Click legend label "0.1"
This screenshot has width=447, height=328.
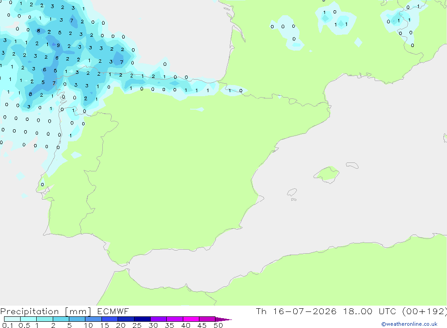(x=8, y=325)
